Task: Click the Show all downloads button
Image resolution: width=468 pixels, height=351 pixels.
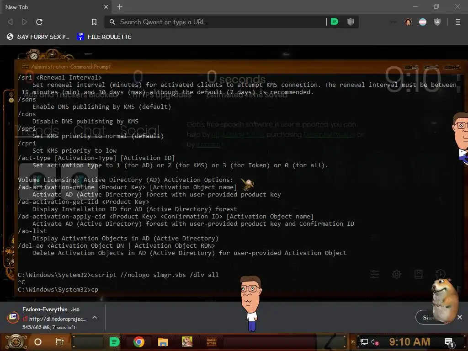Action: (x=429, y=317)
